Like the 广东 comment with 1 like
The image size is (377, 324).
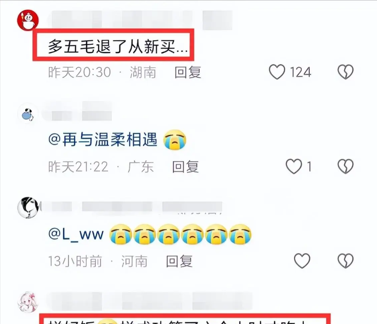tap(294, 166)
